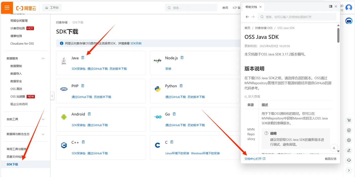Open the document icon next to Android
Image resolution: width=355 pixels, height=177 pixels.
89,114
